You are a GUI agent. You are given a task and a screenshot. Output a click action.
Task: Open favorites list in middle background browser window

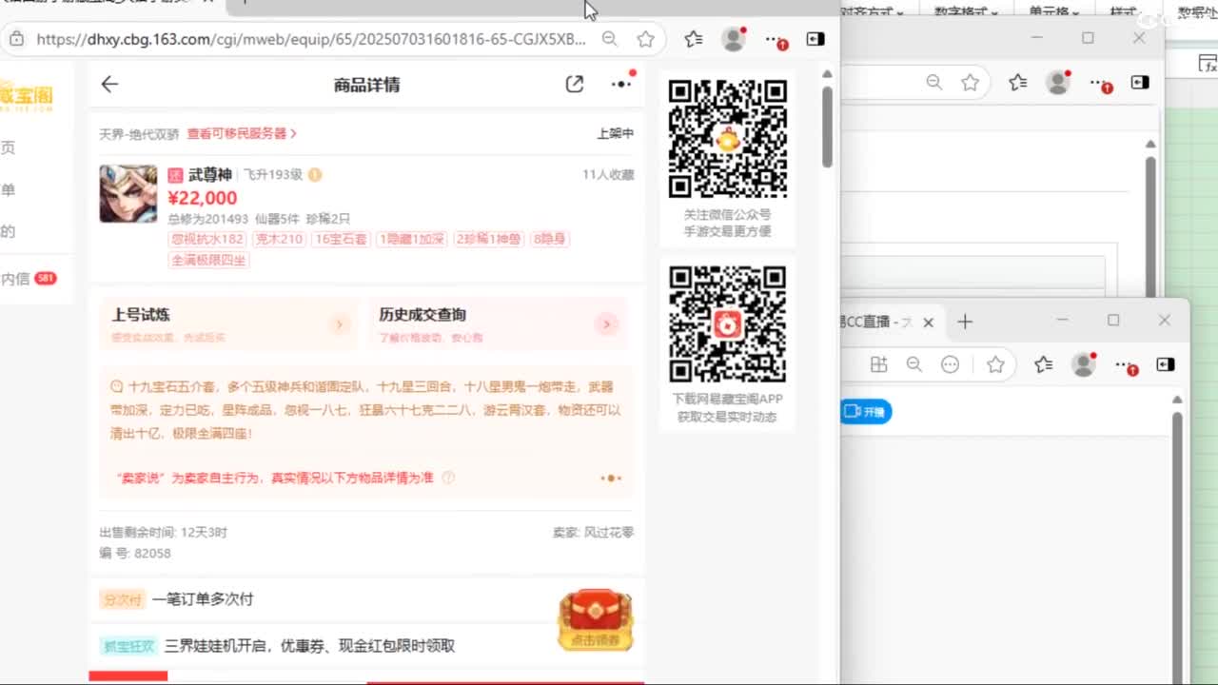pyautogui.click(x=1017, y=83)
